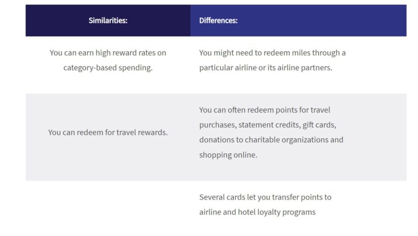Click the line "airline and hotel loyalty programs"

257,212
